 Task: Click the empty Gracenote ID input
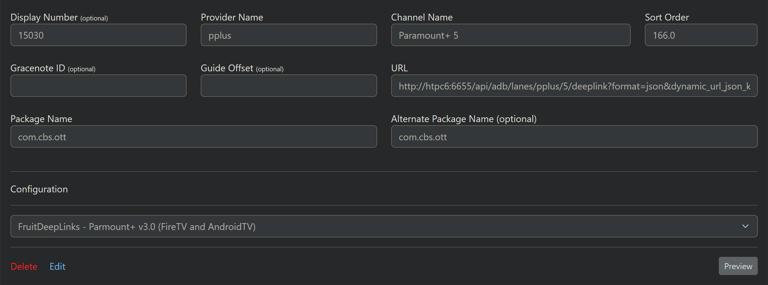98,86
